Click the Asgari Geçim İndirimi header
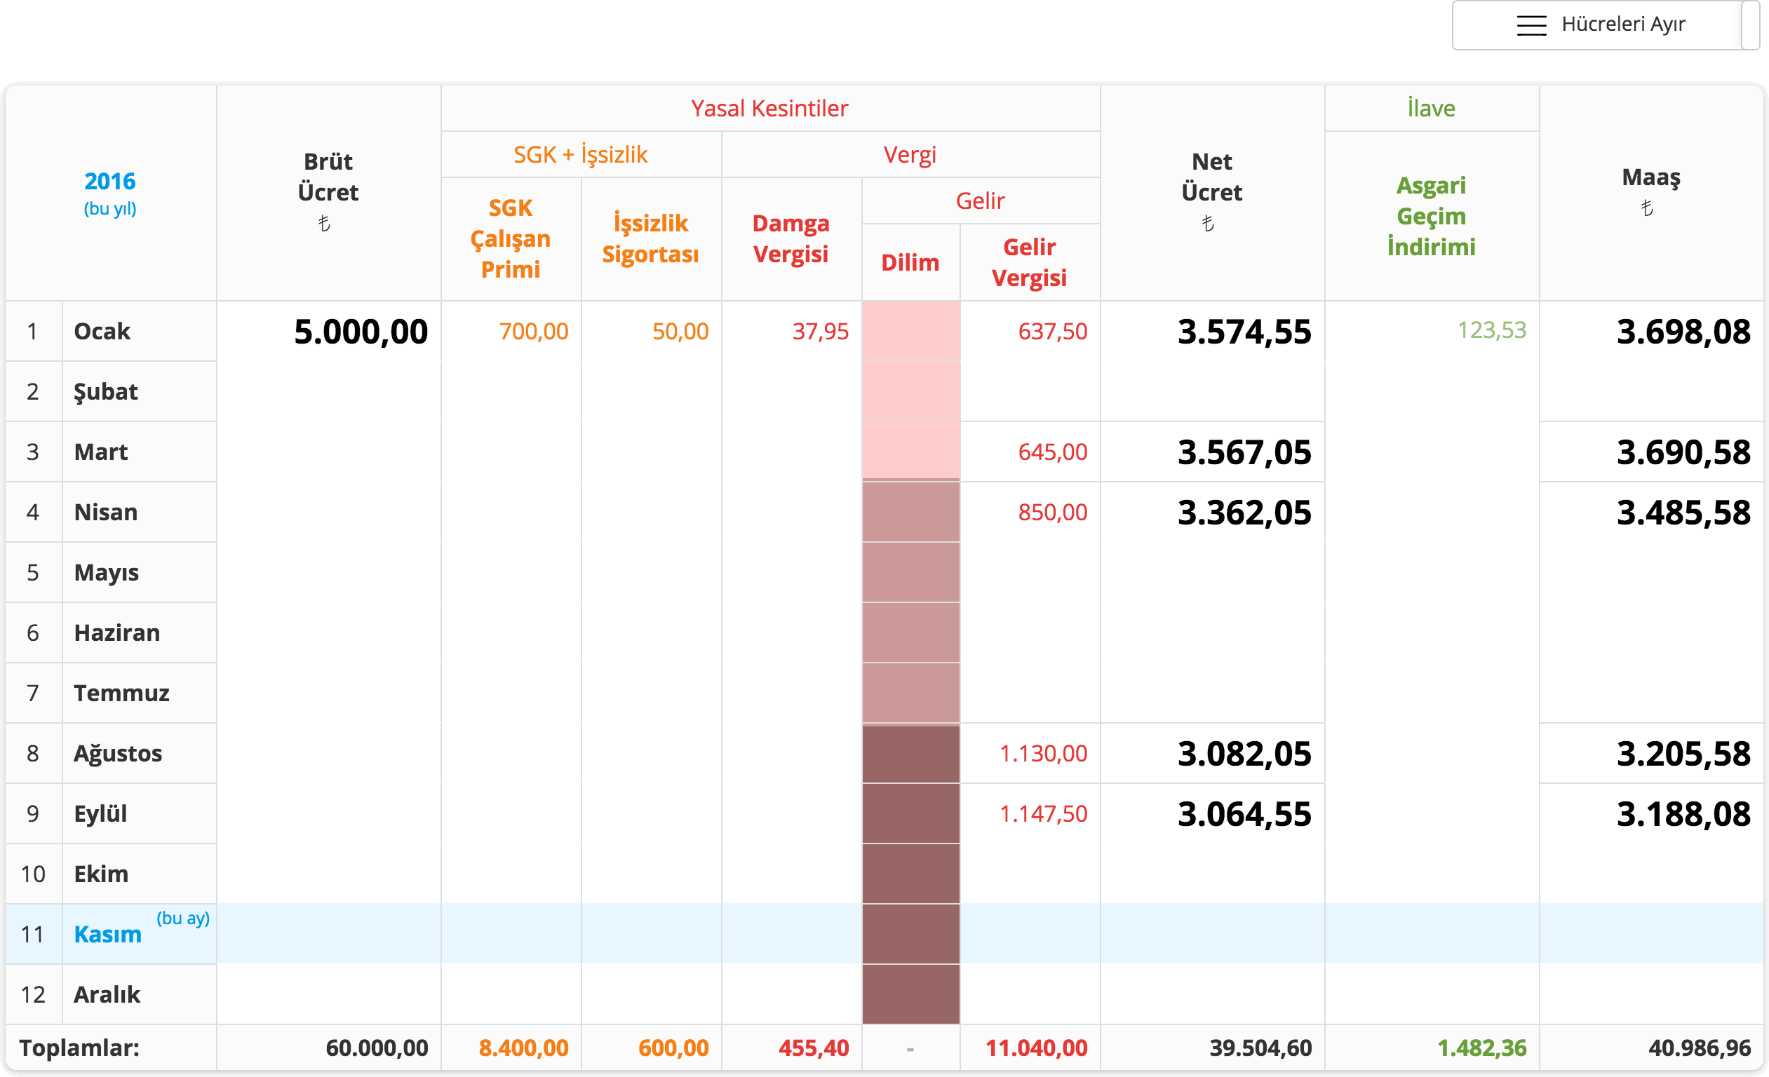The width and height of the screenshot is (1769, 1077). [1431, 215]
